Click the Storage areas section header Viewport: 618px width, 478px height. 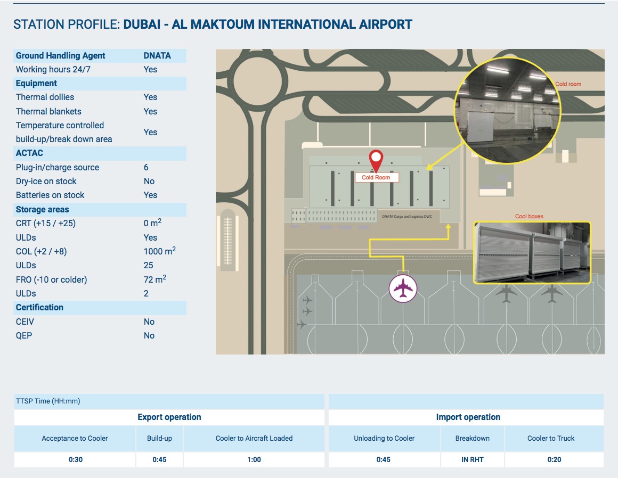[100, 209]
